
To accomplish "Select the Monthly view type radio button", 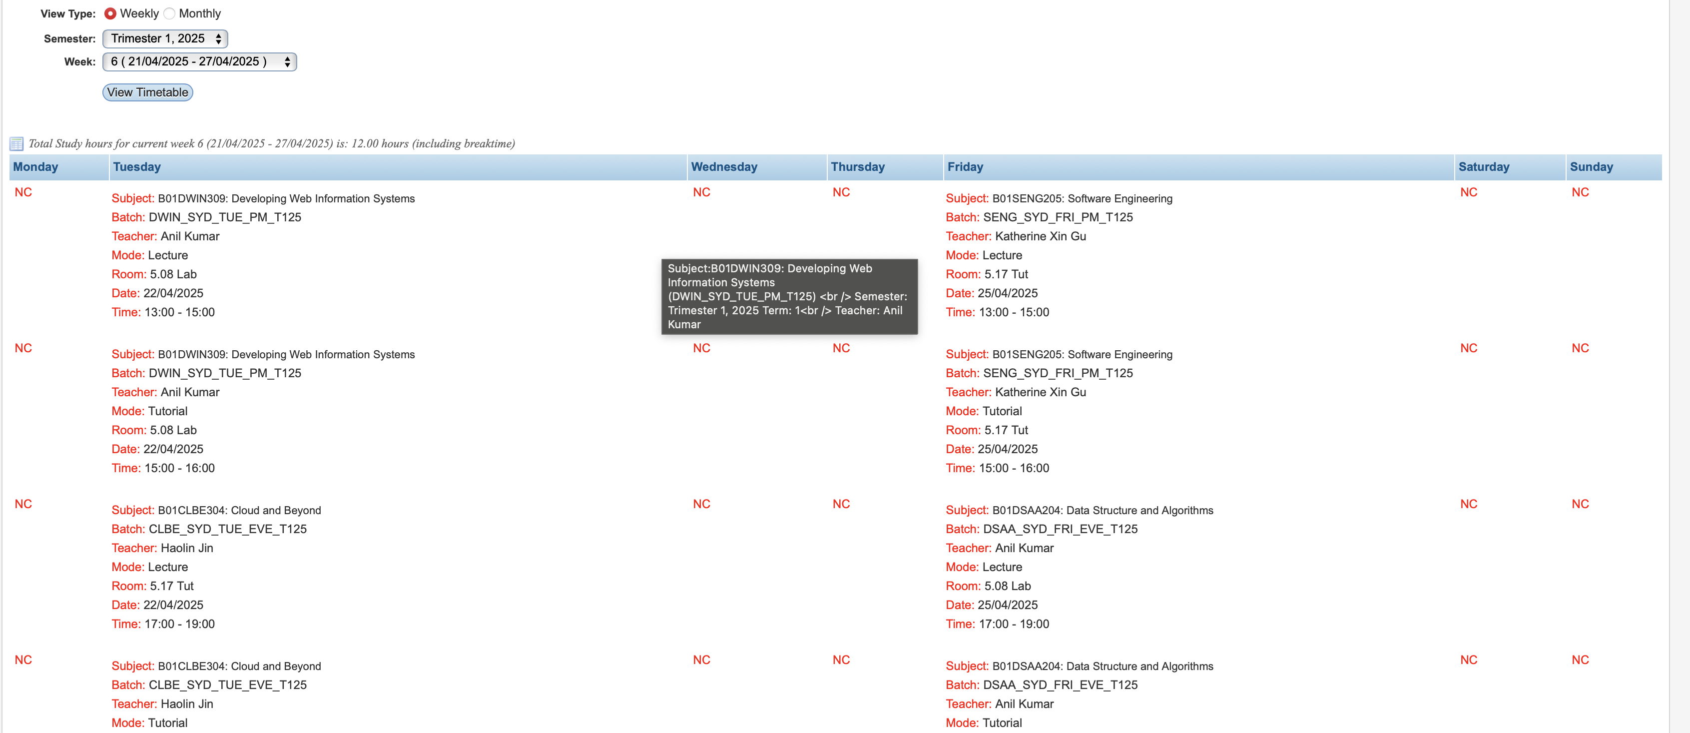I will (x=169, y=14).
